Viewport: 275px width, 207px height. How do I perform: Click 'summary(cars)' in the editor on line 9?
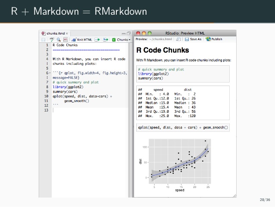65,92
